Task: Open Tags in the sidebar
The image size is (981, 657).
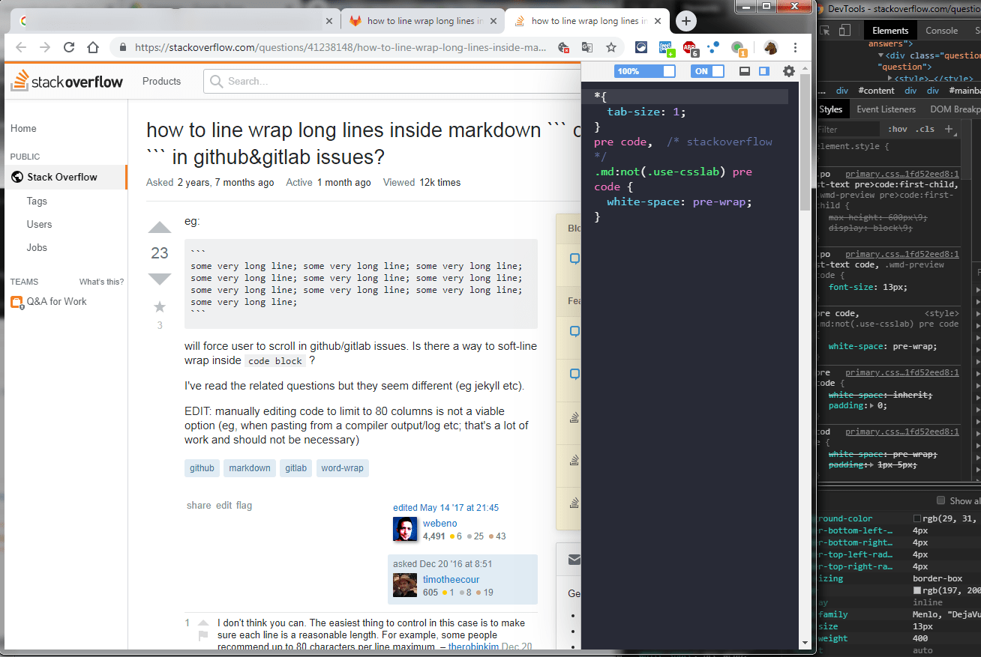Action: 37,201
